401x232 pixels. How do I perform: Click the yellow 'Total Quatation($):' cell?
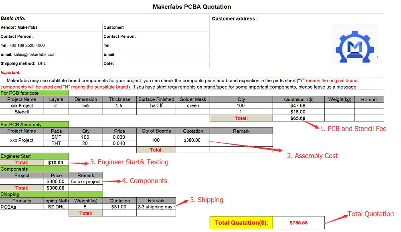click(241, 223)
